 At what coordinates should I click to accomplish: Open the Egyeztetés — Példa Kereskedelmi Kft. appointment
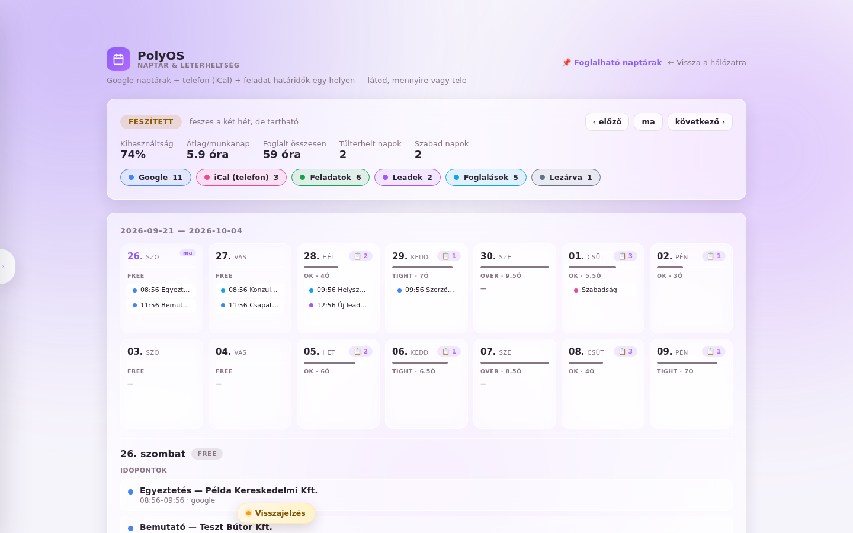point(426,495)
